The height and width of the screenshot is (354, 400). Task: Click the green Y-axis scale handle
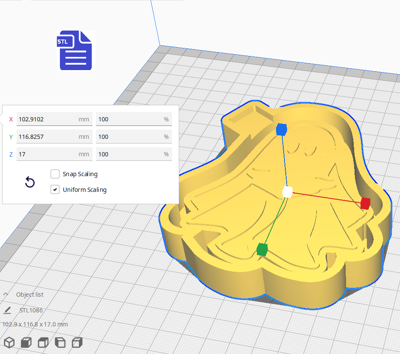click(261, 250)
